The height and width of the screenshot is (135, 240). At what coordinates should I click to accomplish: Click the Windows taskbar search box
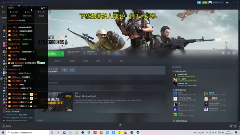click(28, 133)
